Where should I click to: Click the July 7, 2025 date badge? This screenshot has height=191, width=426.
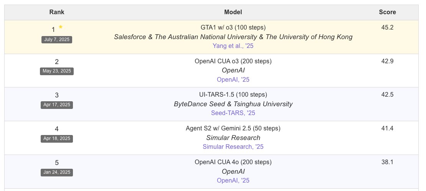(x=57, y=40)
